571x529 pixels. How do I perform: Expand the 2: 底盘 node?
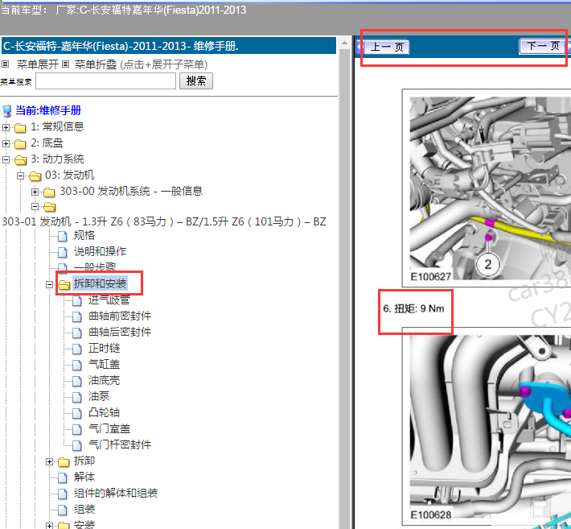(6, 143)
